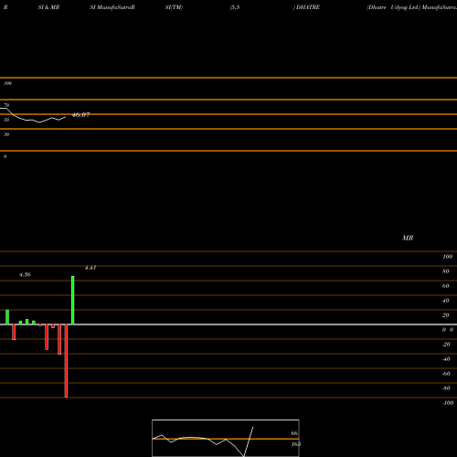
Task: Click the 46.07 RSI value label
Action: (x=80, y=115)
